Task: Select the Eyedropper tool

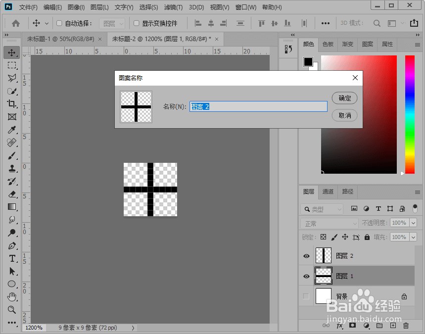Action: click(12, 130)
